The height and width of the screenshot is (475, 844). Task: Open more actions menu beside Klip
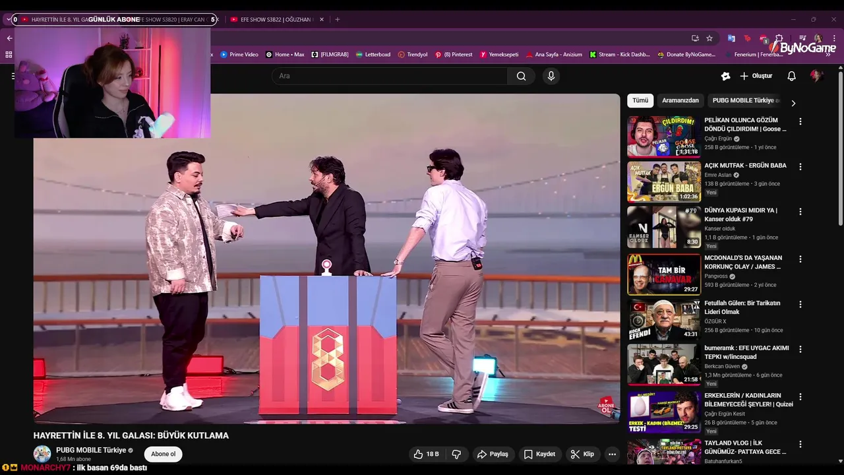tap(612, 454)
